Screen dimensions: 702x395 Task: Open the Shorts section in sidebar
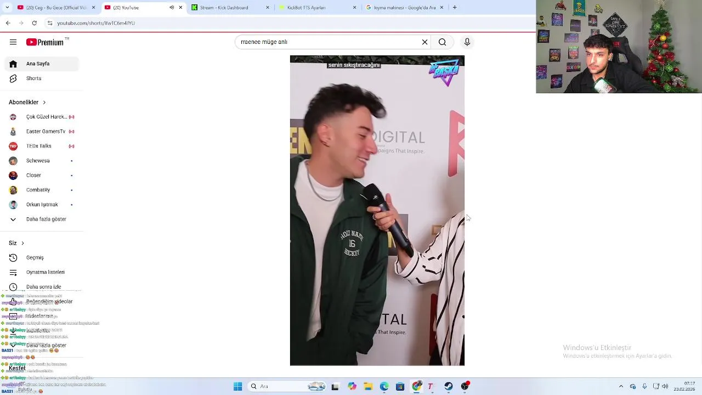pyautogui.click(x=42, y=78)
